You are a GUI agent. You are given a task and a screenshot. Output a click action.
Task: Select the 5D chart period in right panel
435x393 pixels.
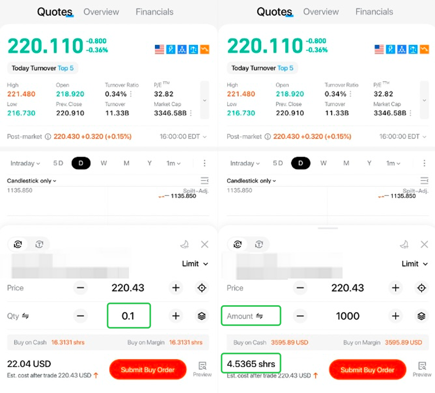click(x=278, y=163)
